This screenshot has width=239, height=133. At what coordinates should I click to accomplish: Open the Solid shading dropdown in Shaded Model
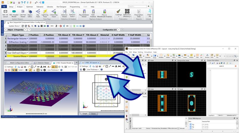pyautogui.click(x=21, y=70)
